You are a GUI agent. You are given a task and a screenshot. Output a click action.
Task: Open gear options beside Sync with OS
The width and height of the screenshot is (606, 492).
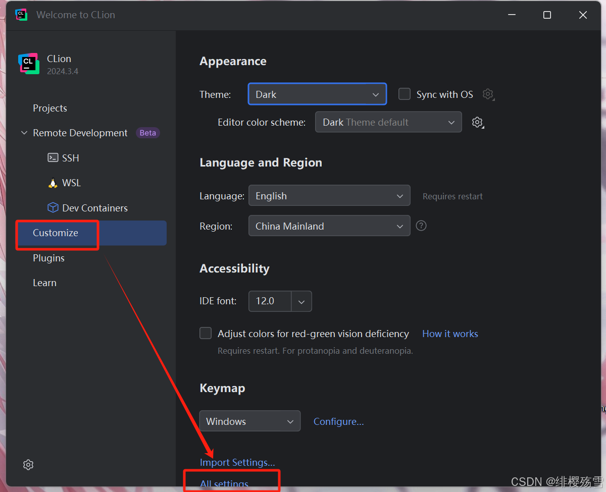[488, 94]
